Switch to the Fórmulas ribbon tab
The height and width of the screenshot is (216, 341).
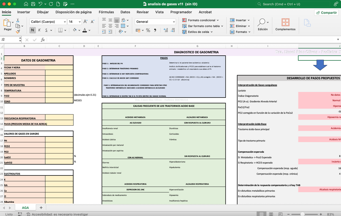[106, 12]
